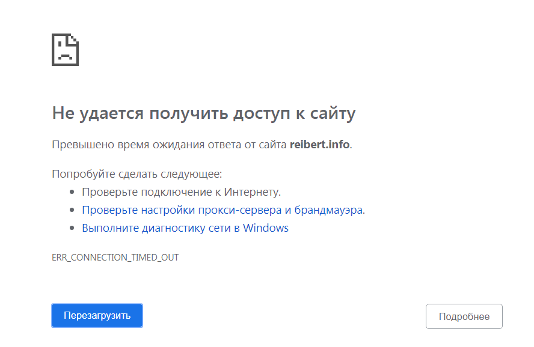Screen dimensions: 534x347
Task: Open details with the Подробнее button
Action: coord(464,316)
